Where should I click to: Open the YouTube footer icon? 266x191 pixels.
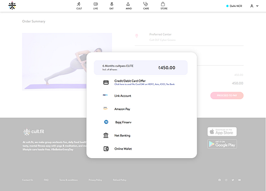[x=239, y=180]
